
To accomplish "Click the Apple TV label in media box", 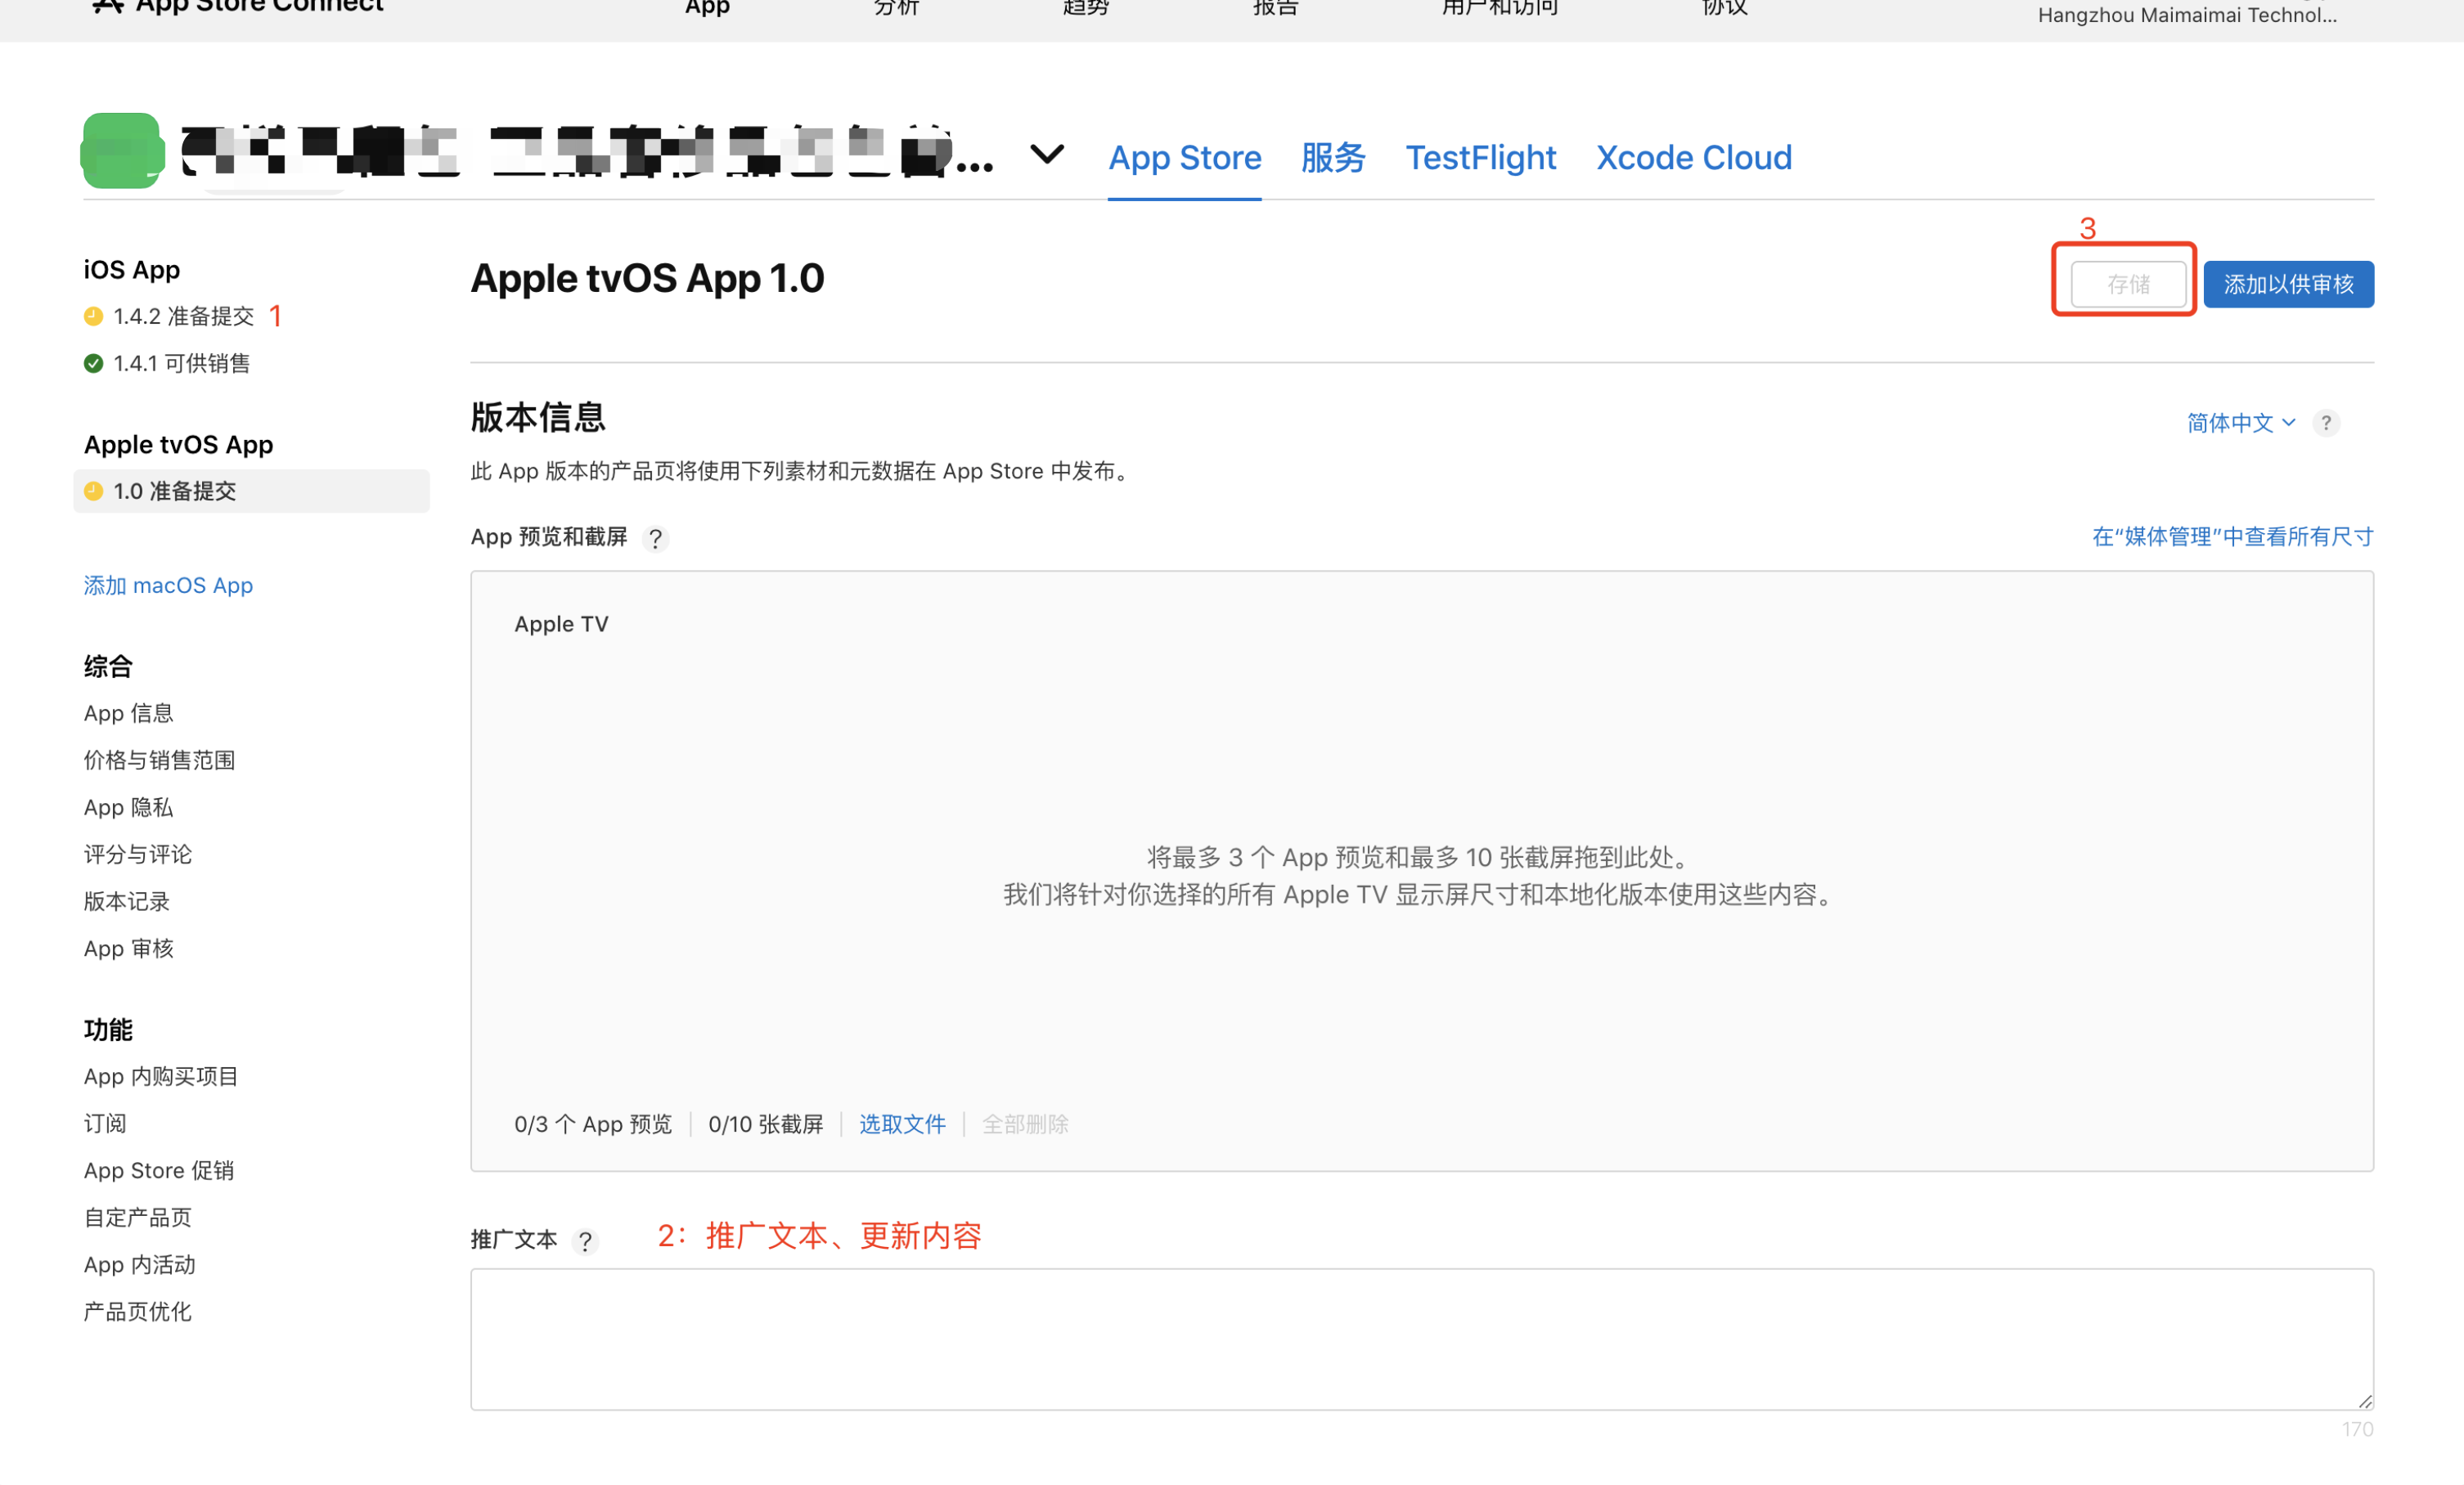I will (x=561, y=624).
